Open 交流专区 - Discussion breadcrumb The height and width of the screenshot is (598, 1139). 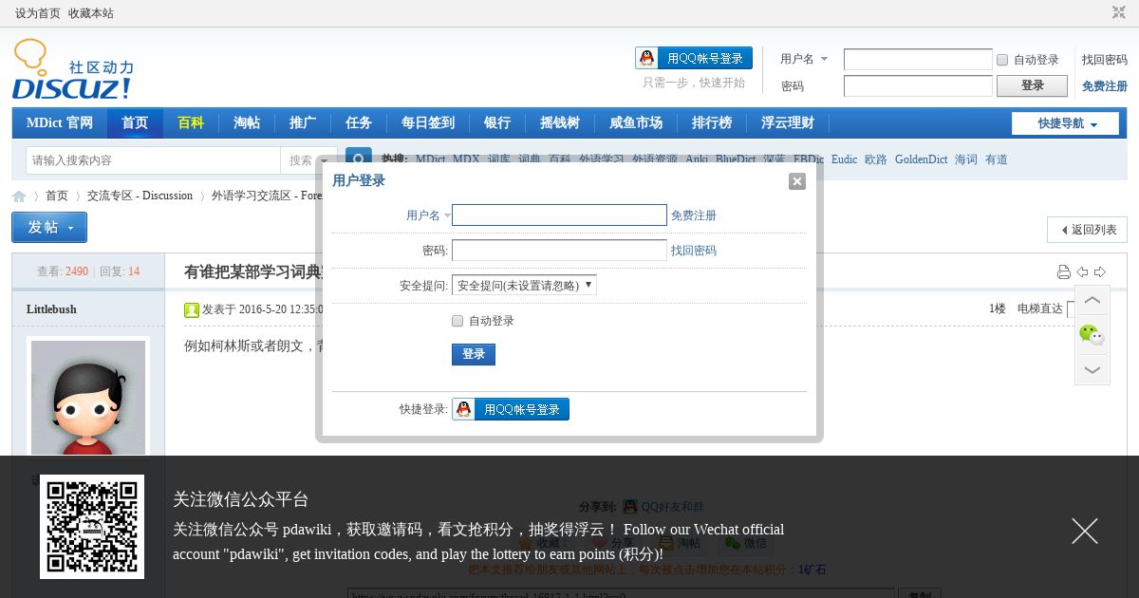coord(140,196)
